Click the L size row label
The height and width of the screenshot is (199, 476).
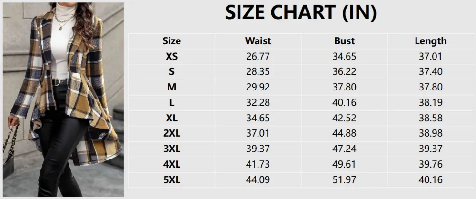(171, 102)
